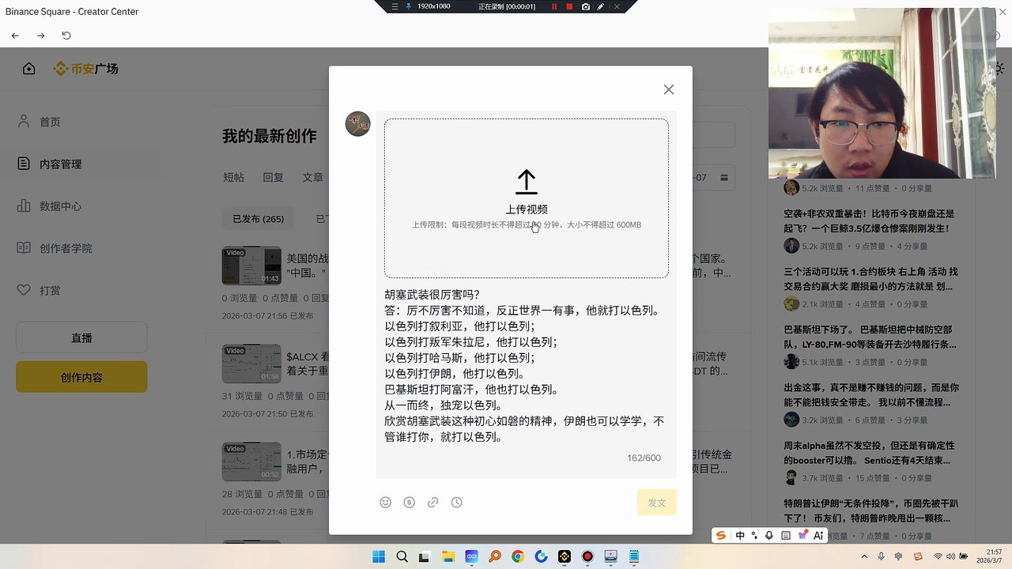Take a screenshot with recorder camera icon
Screen dimensions: 1012x569
(x=586, y=6)
